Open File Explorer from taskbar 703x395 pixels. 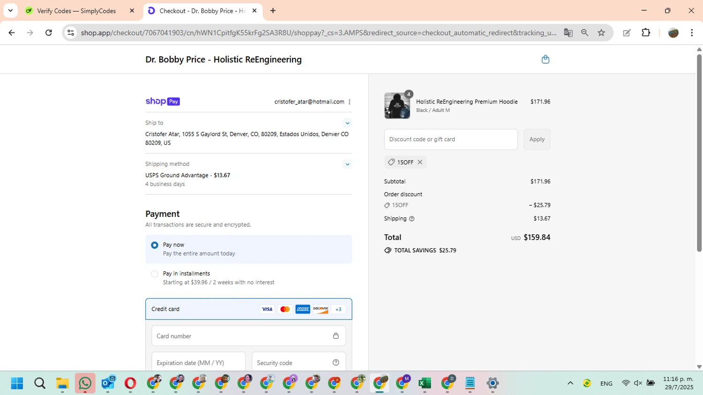click(62, 383)
